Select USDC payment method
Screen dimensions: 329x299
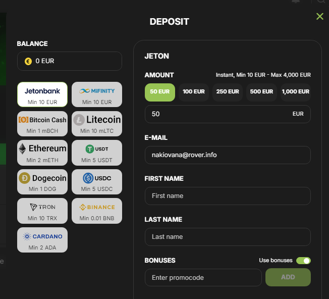click(x=97, y=182)
